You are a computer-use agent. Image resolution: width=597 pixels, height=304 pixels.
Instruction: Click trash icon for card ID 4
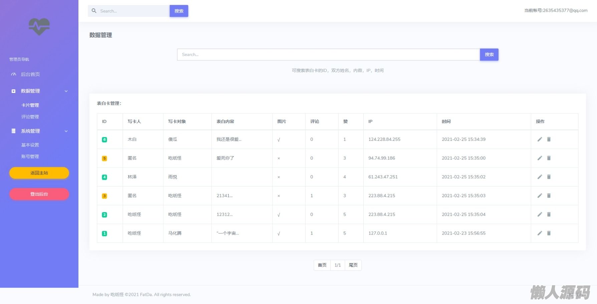coord(549,177)
